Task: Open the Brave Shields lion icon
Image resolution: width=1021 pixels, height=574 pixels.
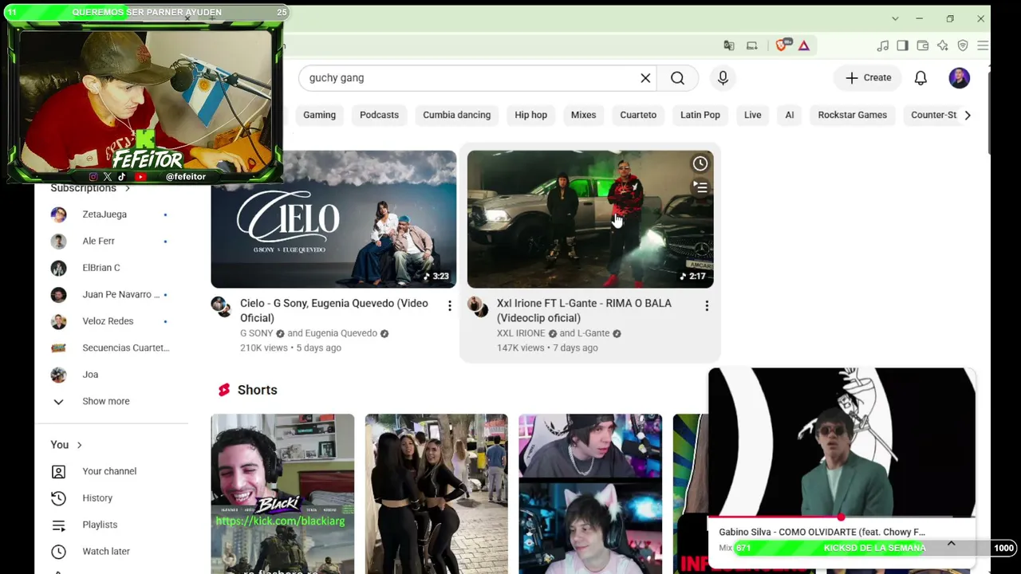Action: coord(782,45)
